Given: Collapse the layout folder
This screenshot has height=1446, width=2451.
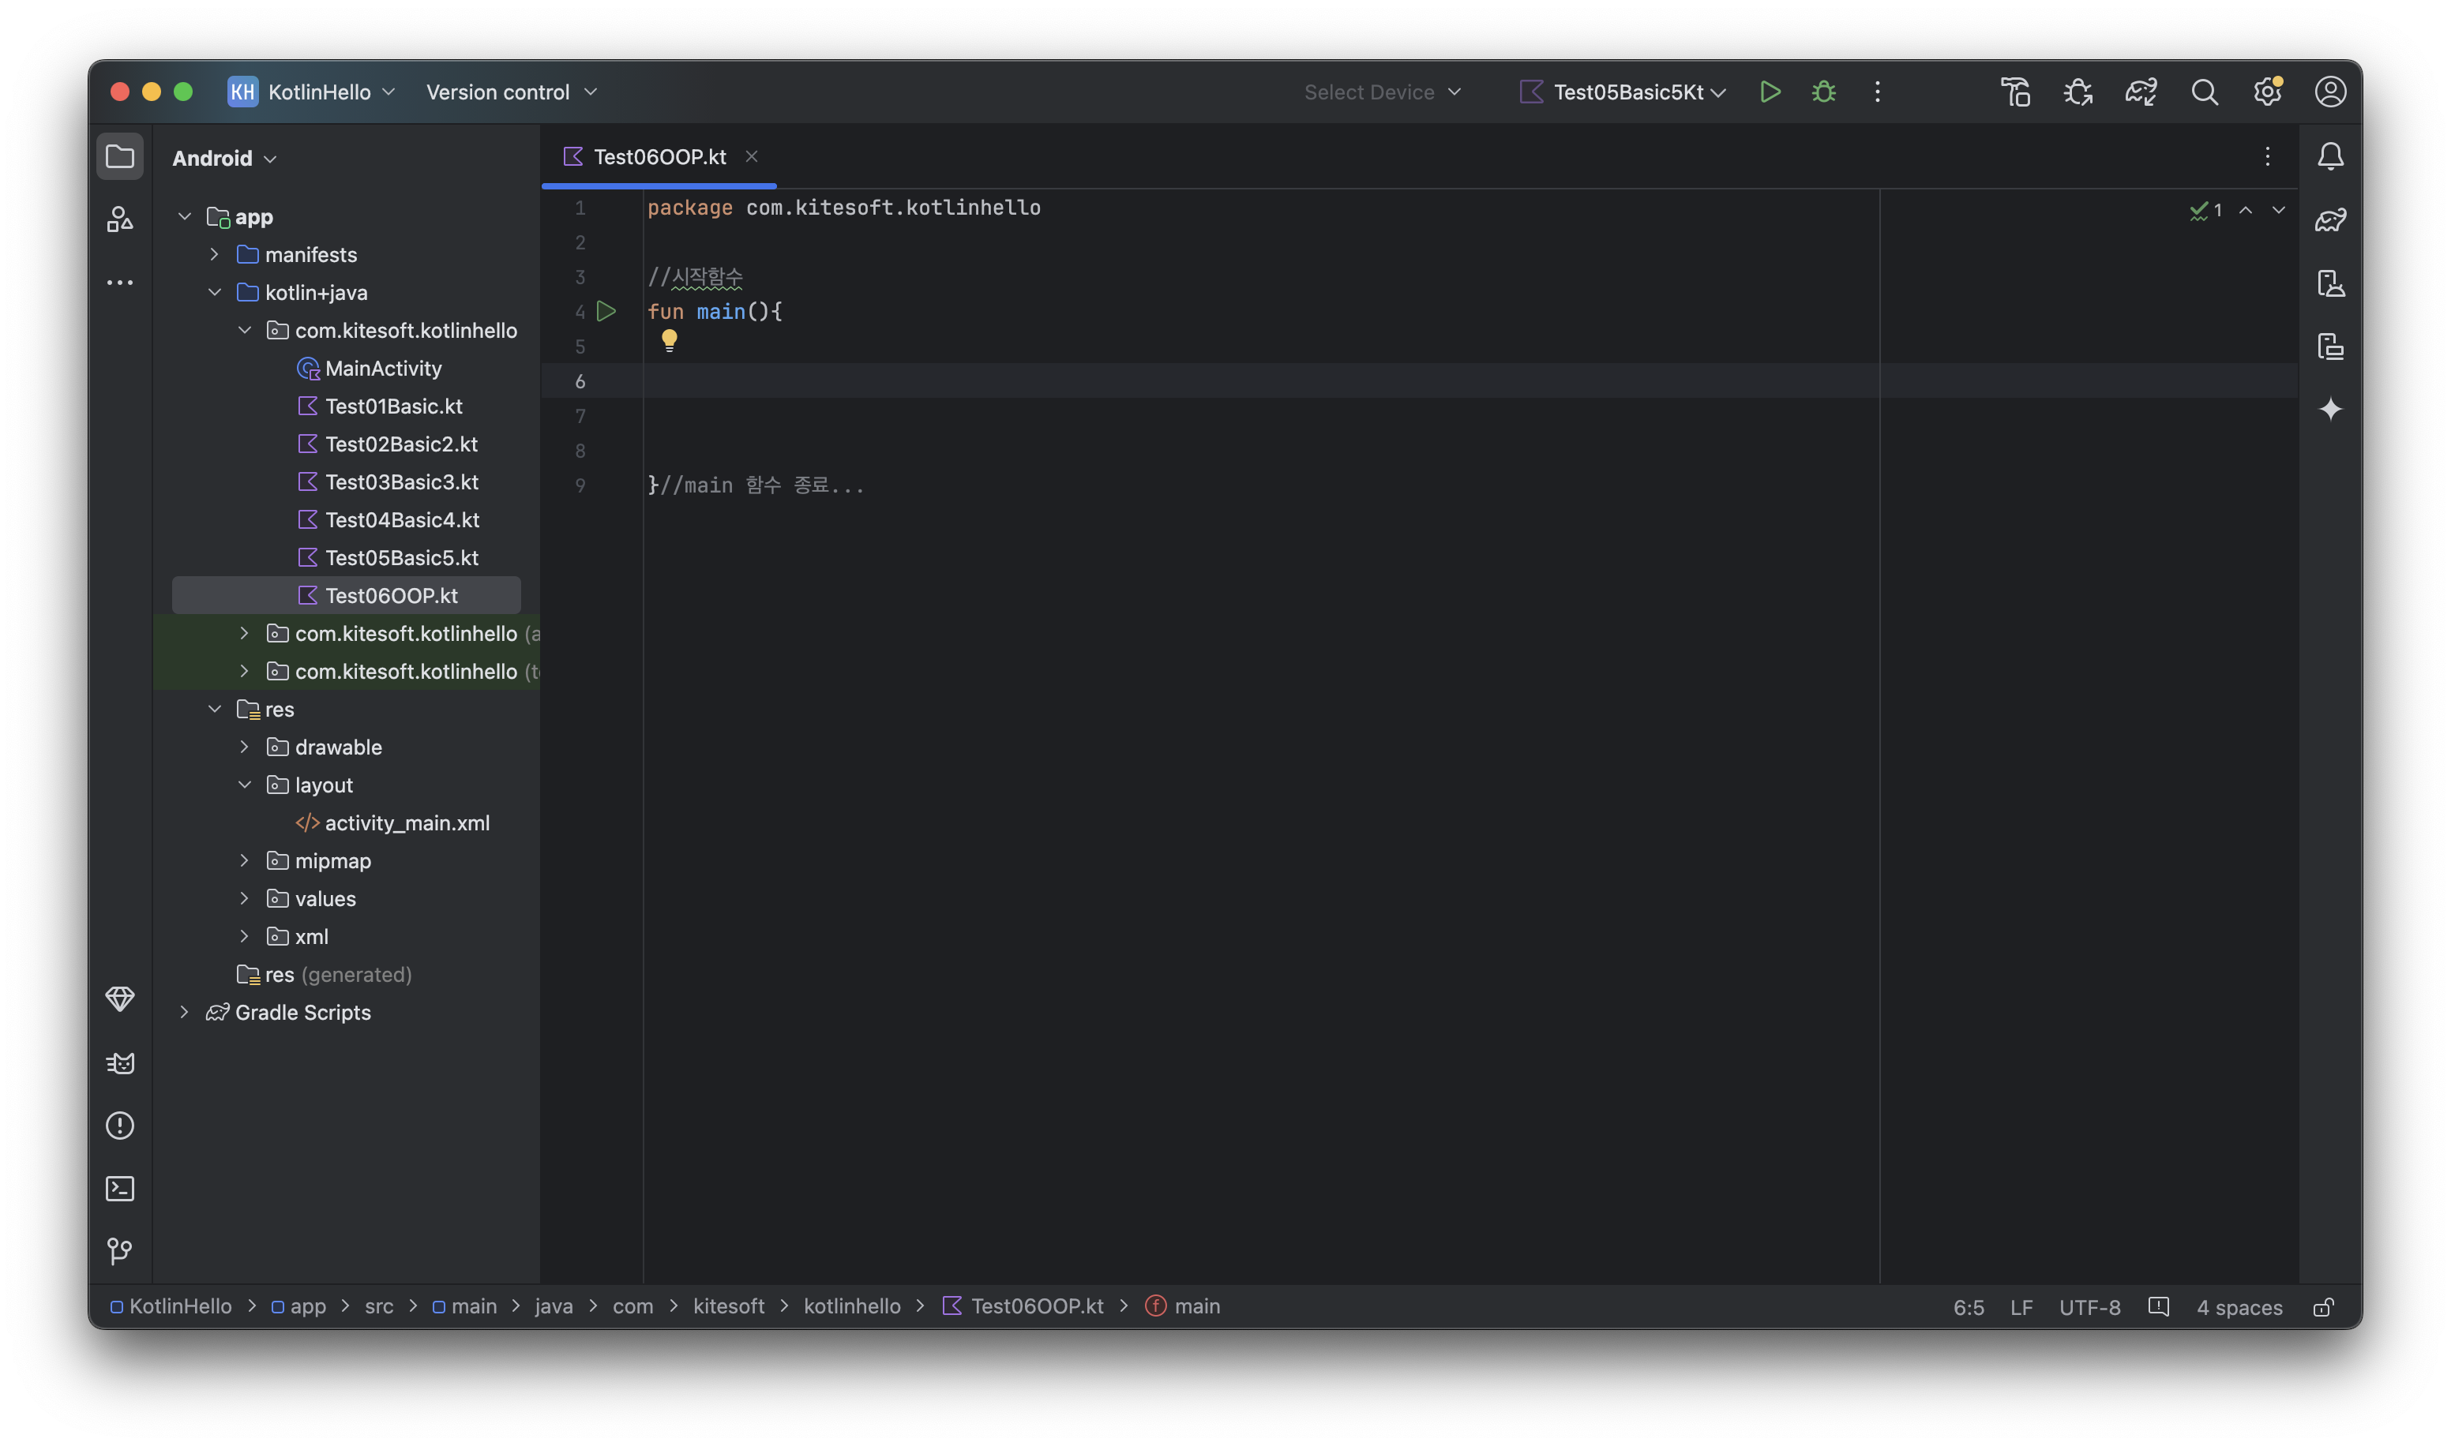Looking at the screenshot, I should point(245,785).
